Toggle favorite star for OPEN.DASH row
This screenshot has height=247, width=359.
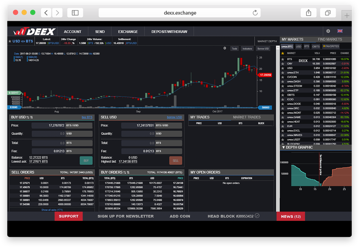tap(282, 81)
